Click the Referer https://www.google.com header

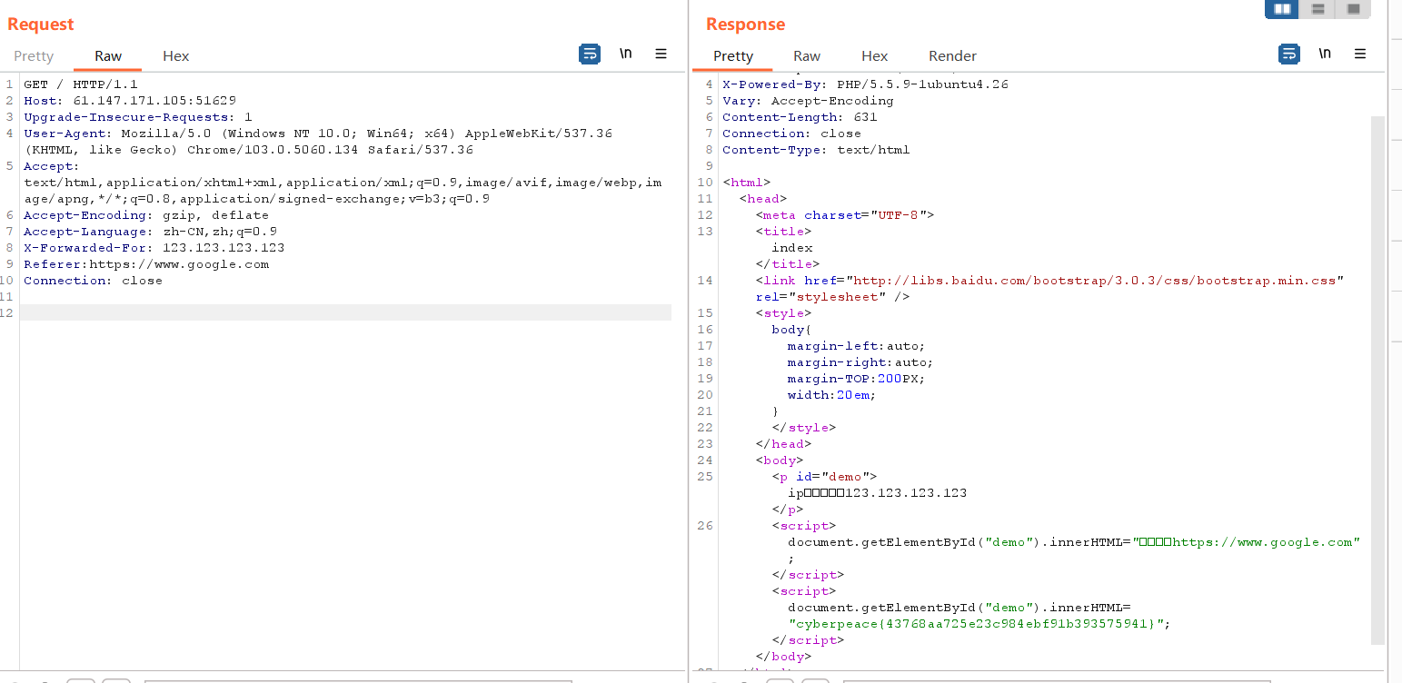146,264
